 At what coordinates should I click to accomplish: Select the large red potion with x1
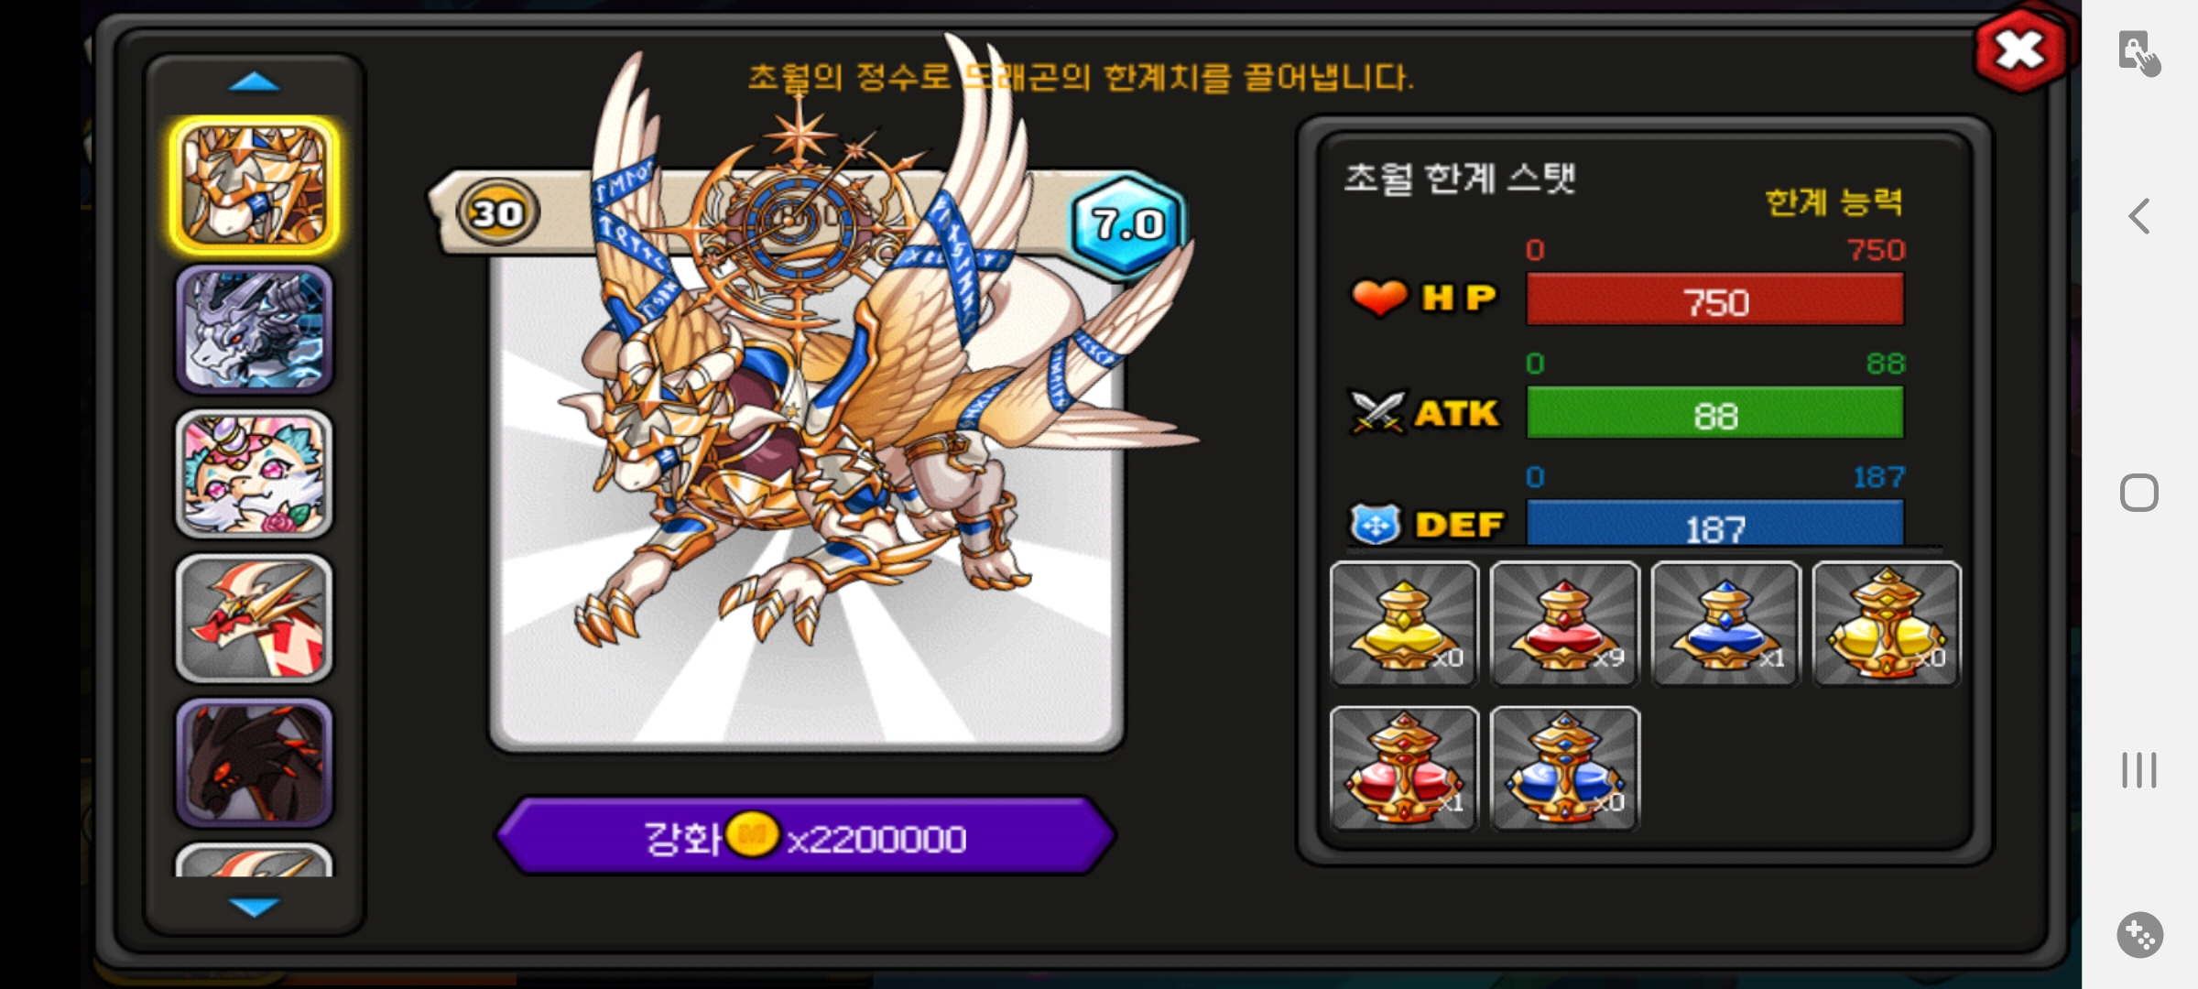(1404, 768)
